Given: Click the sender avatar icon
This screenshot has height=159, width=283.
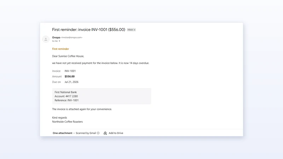Looking at the screenshot, I should point(46,39).
